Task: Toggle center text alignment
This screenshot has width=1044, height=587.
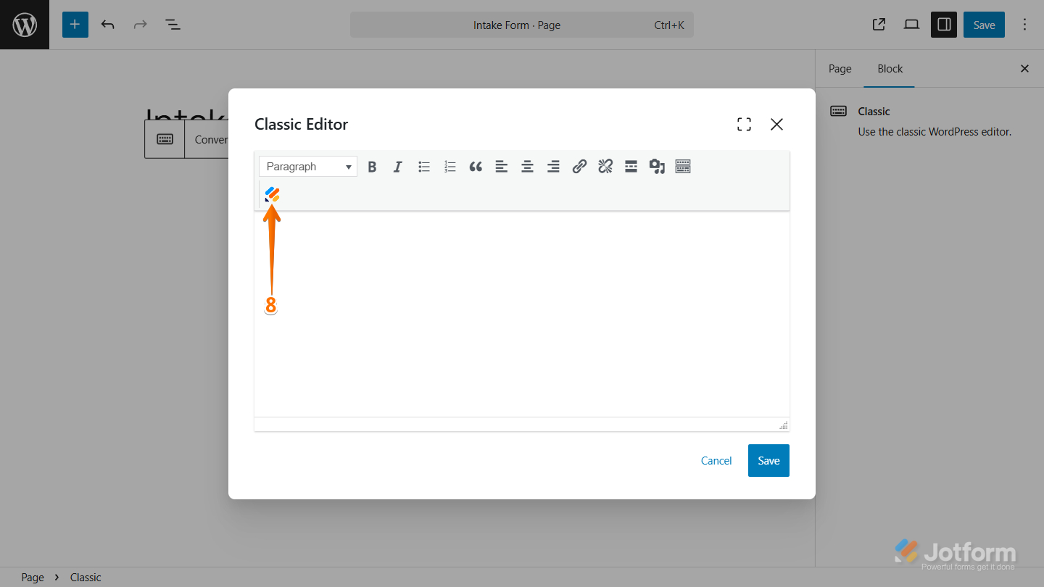Action: pyautogui.click(x=527, y=166)
